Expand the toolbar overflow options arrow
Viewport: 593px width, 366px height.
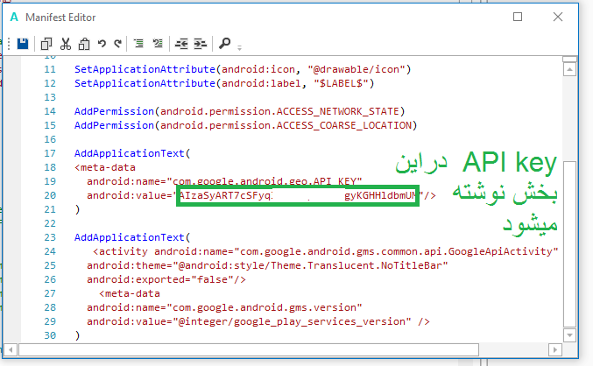pos(239,46)
